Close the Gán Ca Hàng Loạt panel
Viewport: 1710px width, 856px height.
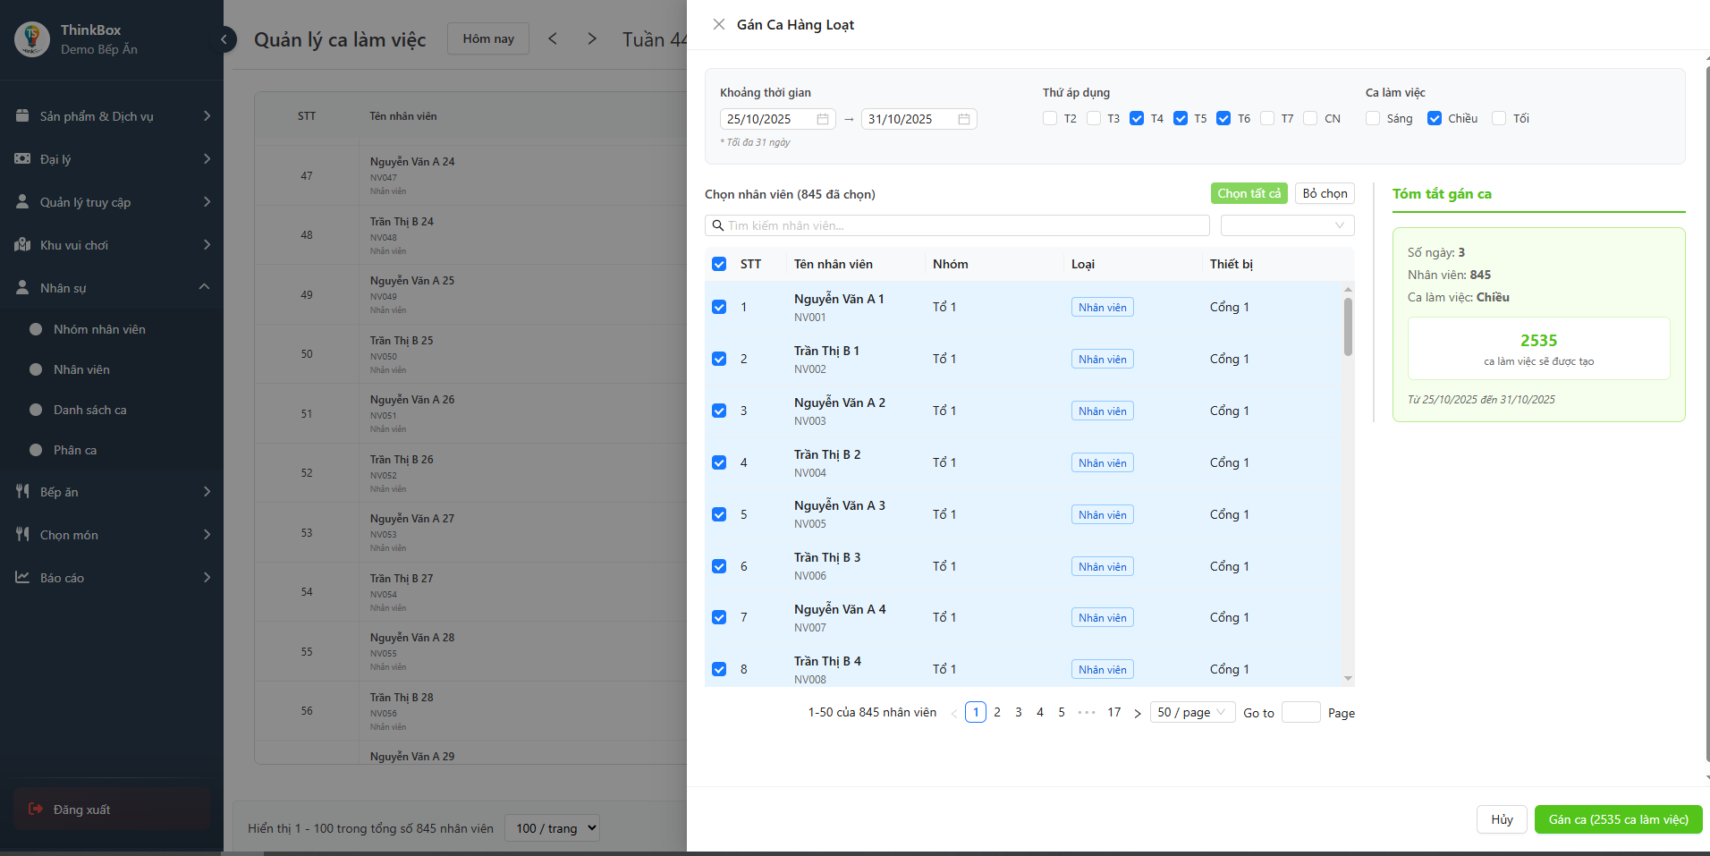click(718, 25)
